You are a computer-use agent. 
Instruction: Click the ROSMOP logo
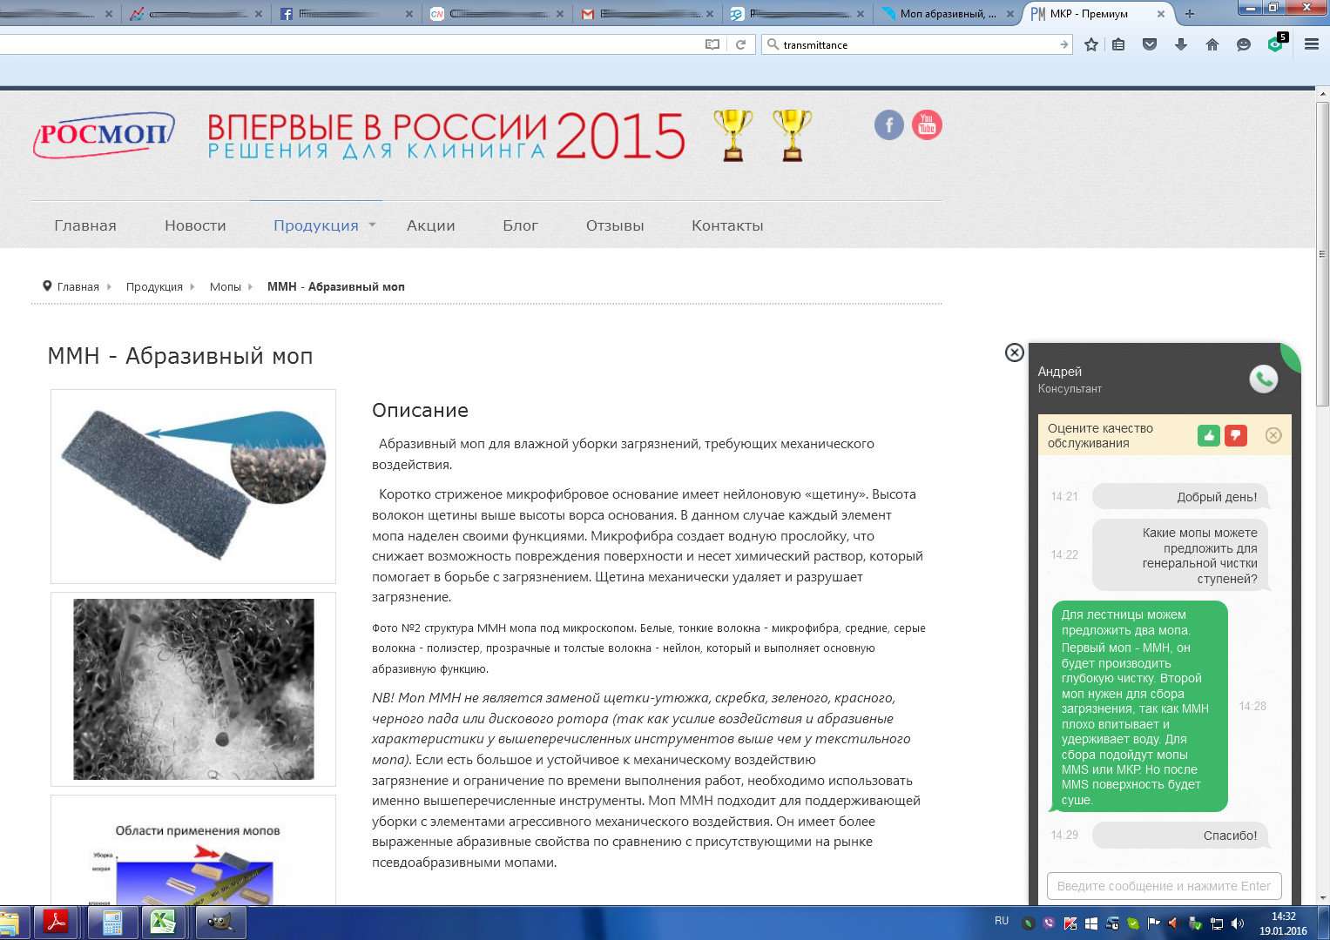click(103, 135)
